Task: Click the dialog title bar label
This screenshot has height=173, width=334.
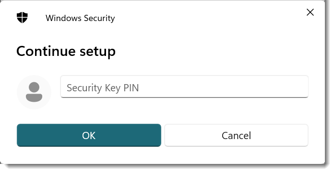Action: coord(80,18)
